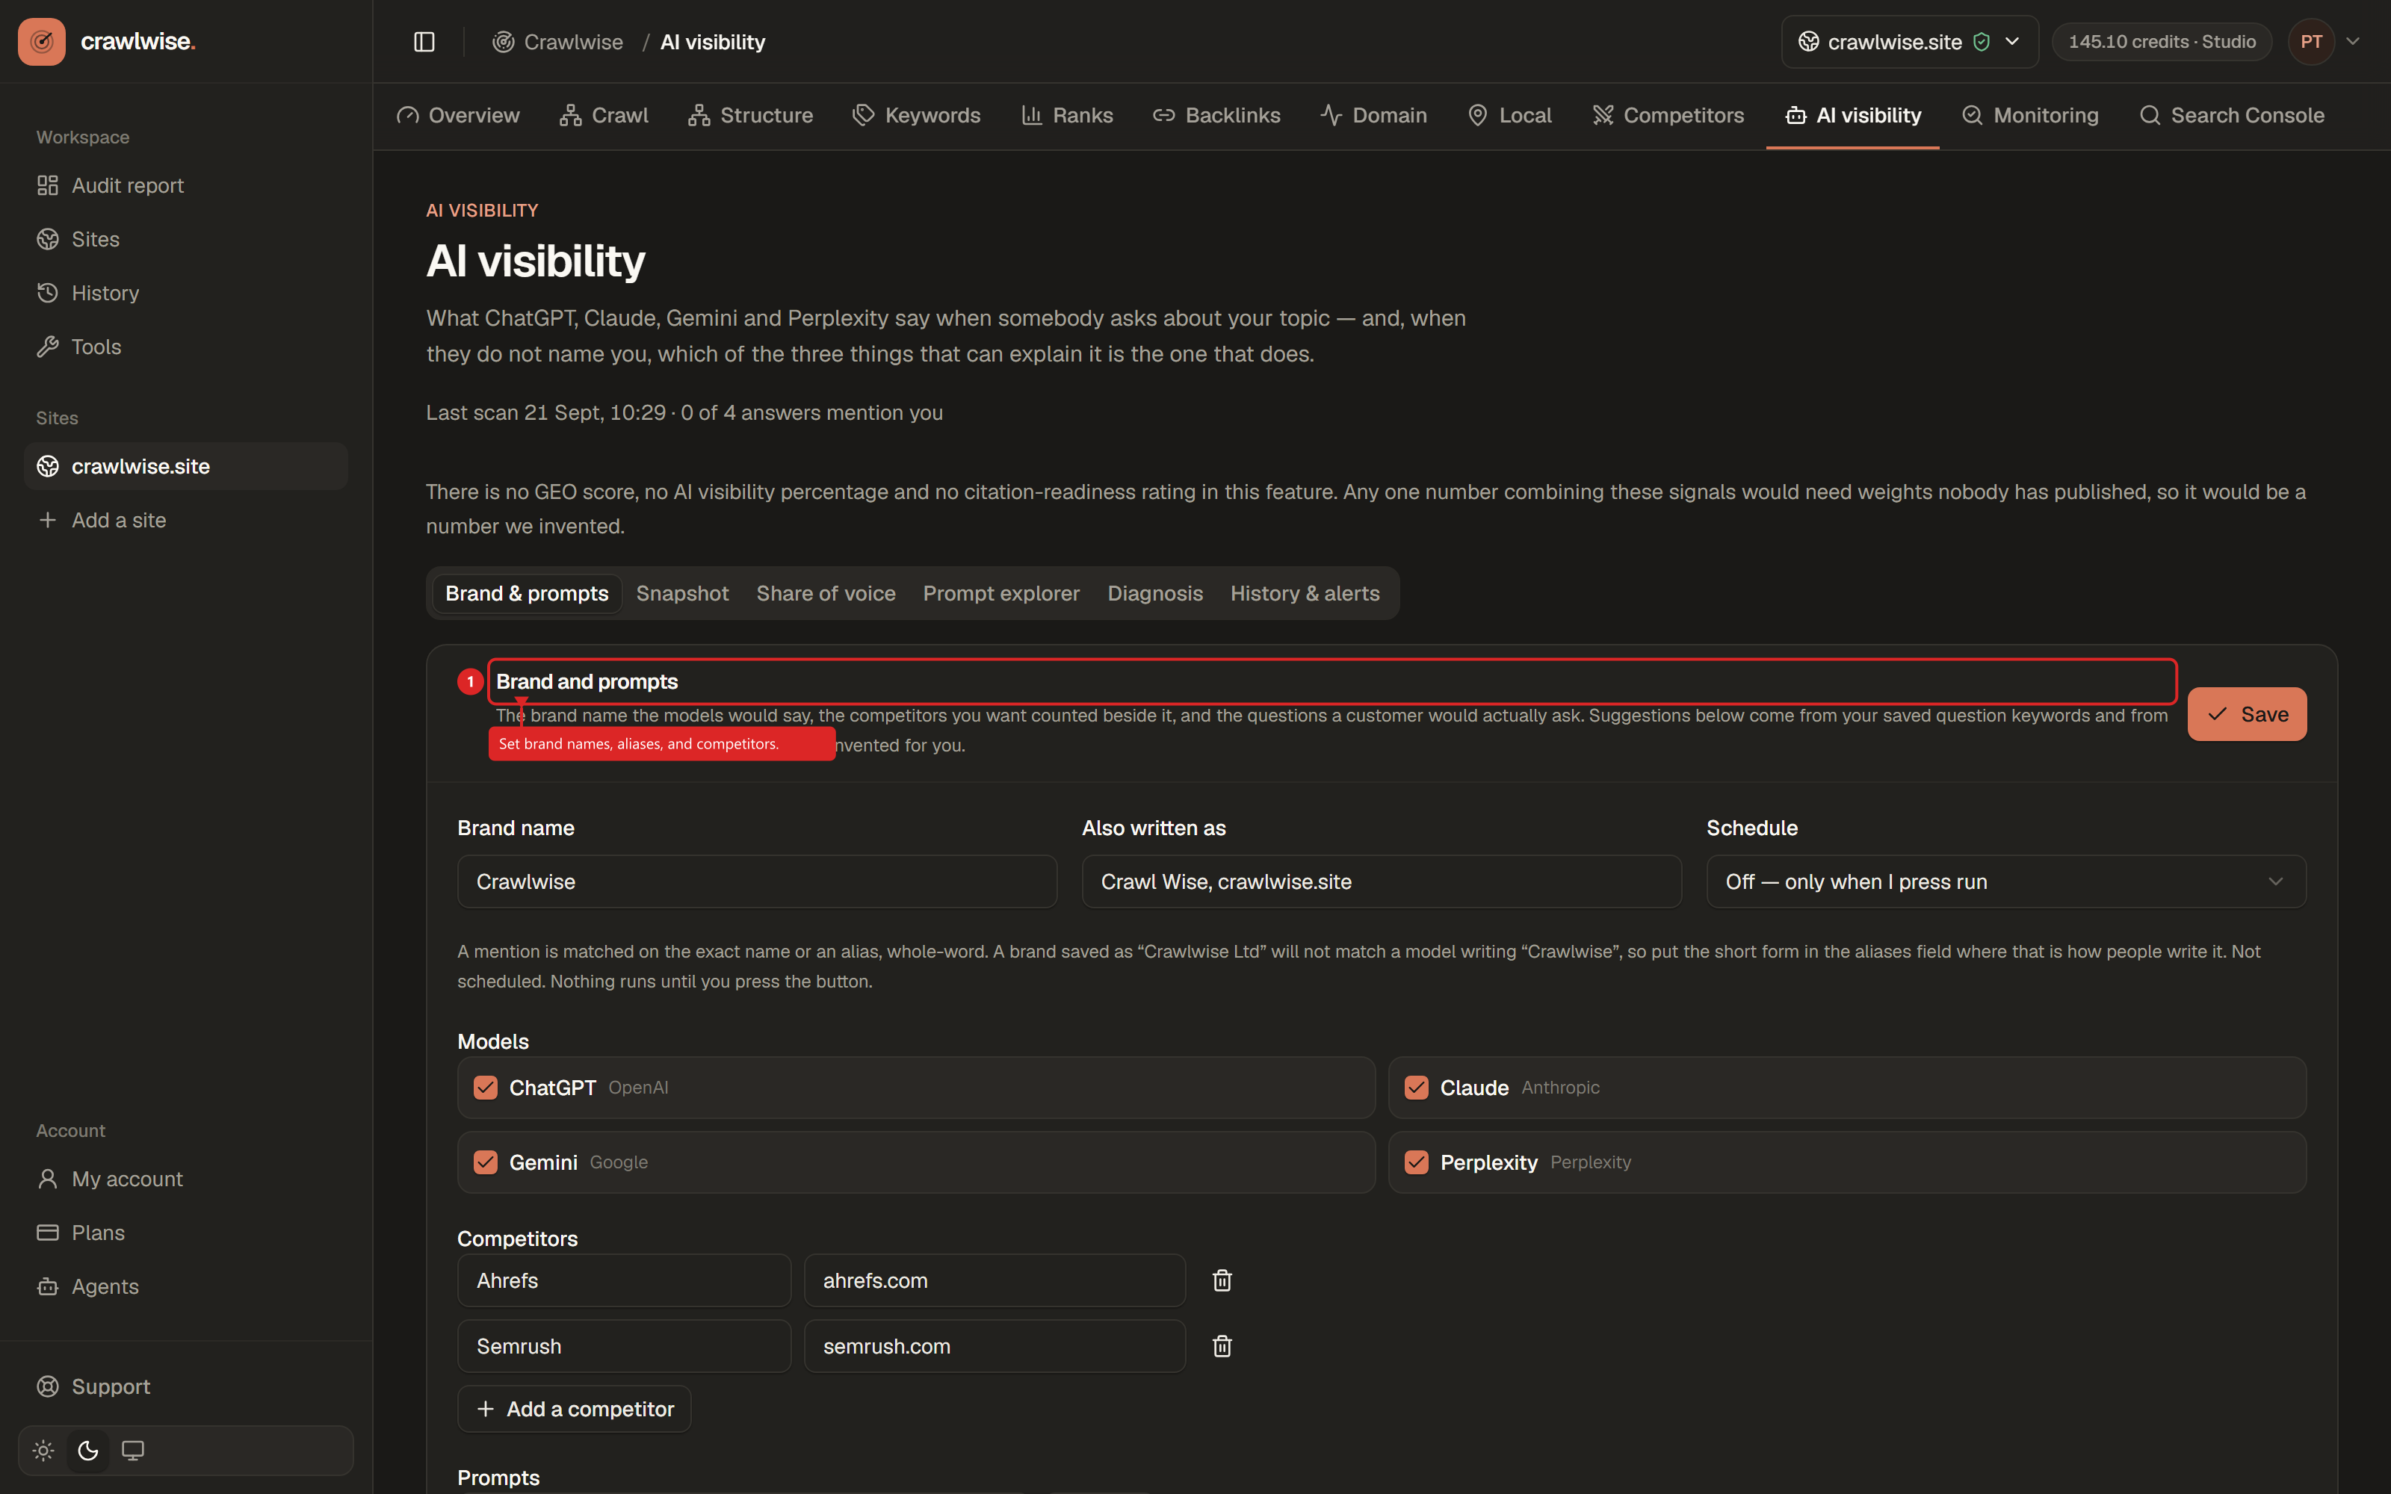
Task: Open My account page
Action: tap(186, 1179)
